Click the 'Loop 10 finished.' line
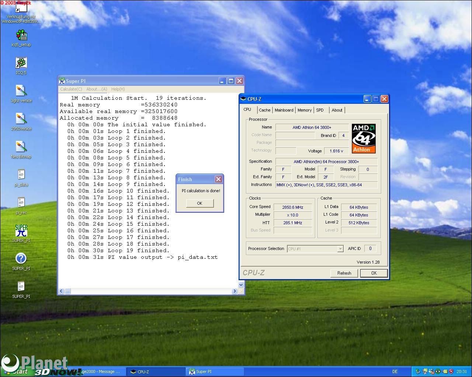Viewport: 472px width, 377px height. tap(118, 191)
